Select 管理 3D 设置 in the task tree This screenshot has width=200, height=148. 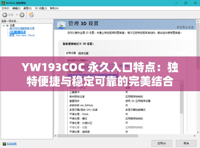tap(17, 32)
